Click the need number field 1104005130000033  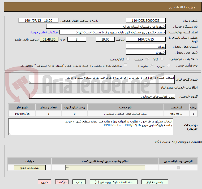coord(145,21)
